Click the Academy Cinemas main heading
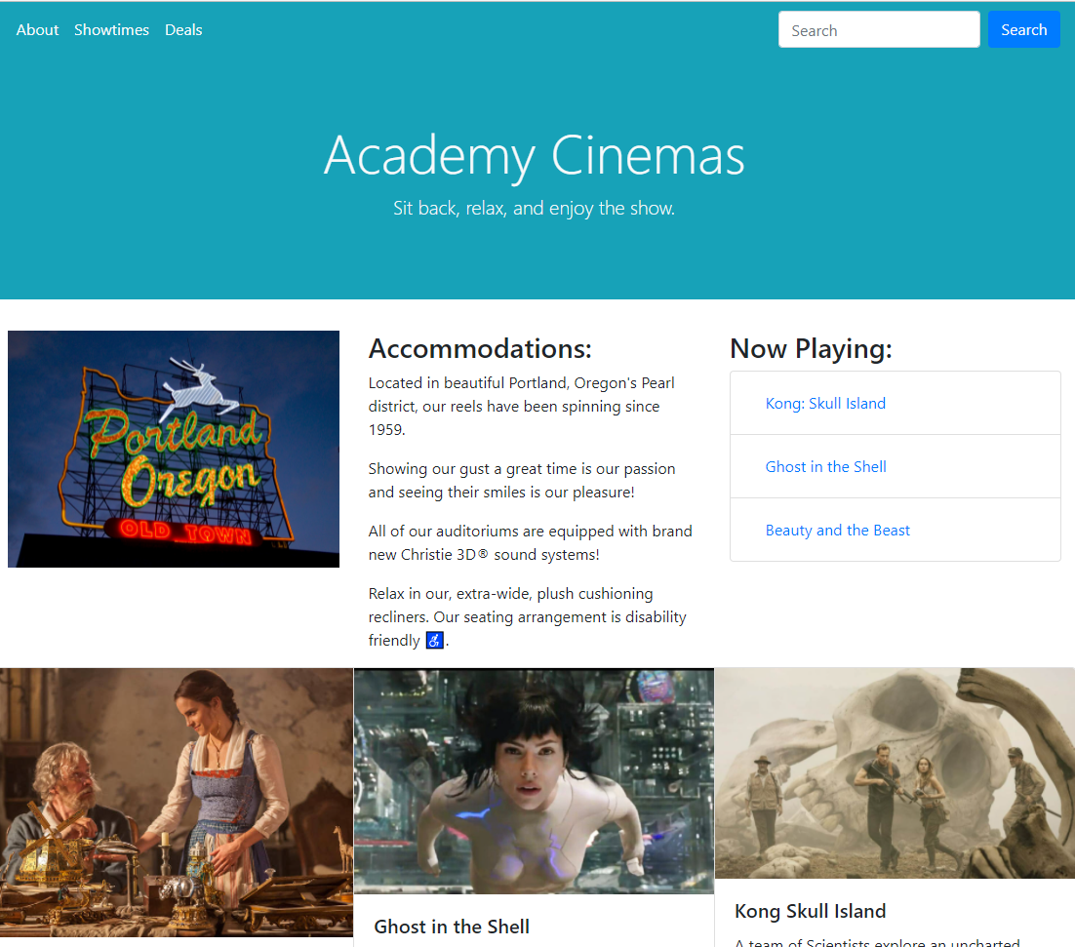The height and width of the screenshot is (947, 1075). point(534,155)
